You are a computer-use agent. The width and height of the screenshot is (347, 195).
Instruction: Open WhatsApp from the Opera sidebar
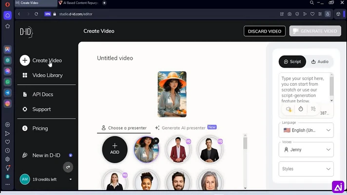tap(7, 82)
